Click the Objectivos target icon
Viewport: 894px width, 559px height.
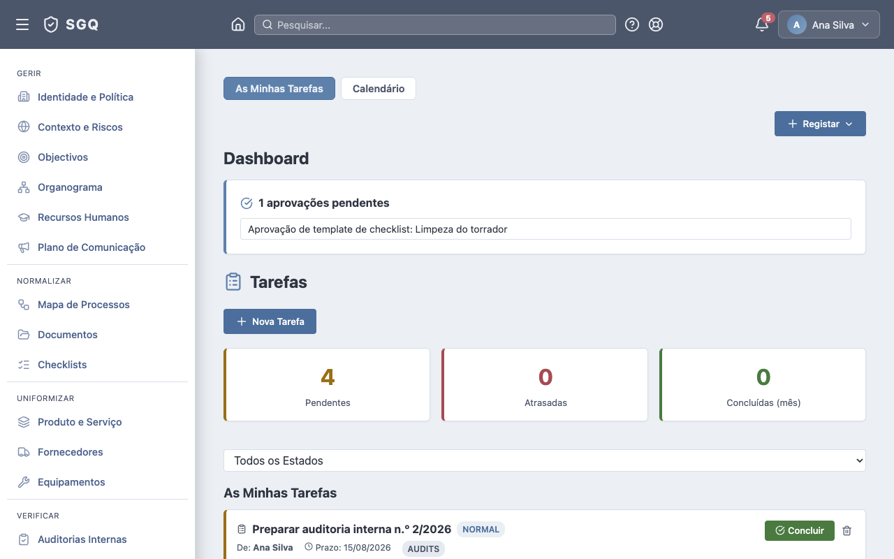pyautogui.click(x=24, y=157)
